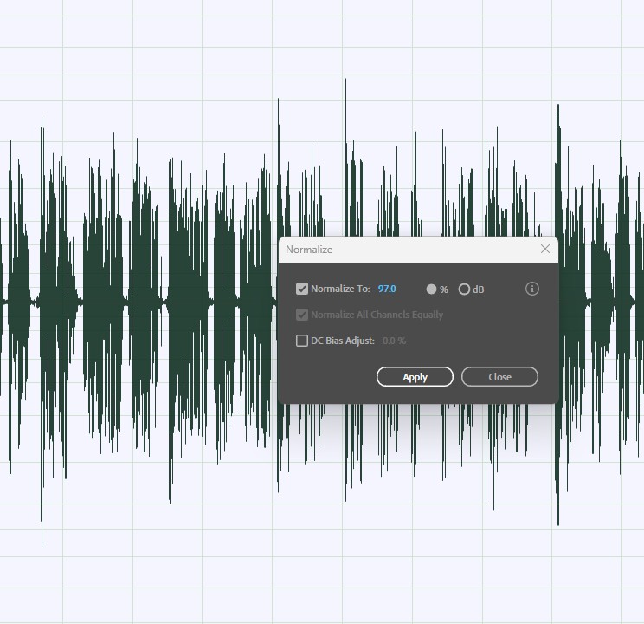644x624 pixels.
Task: Toggle the Normalize All Channels Equally checkbox
Action: [302, 315]
